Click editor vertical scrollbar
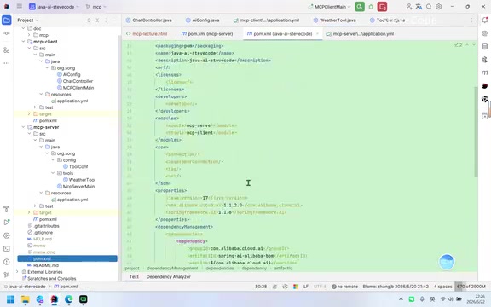 pos(476,131)
